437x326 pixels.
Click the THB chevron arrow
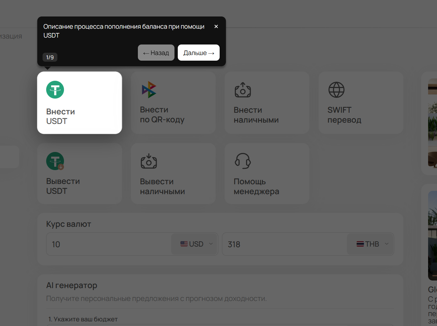tap(387, 244)
